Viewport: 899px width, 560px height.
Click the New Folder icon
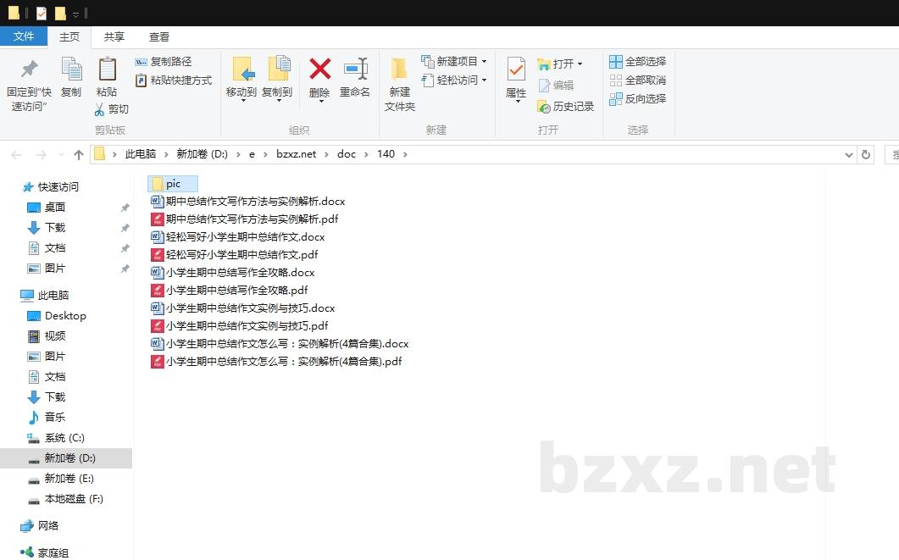click(399, 69)
